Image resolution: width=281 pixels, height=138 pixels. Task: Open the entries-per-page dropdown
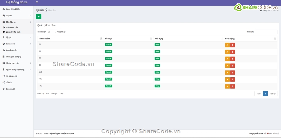click(51, 32)
